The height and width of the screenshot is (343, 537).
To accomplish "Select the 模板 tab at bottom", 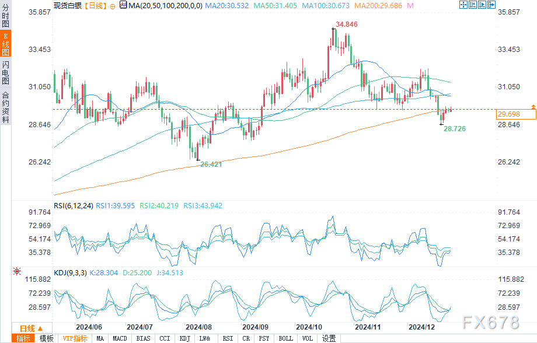I will coord(46,338).
